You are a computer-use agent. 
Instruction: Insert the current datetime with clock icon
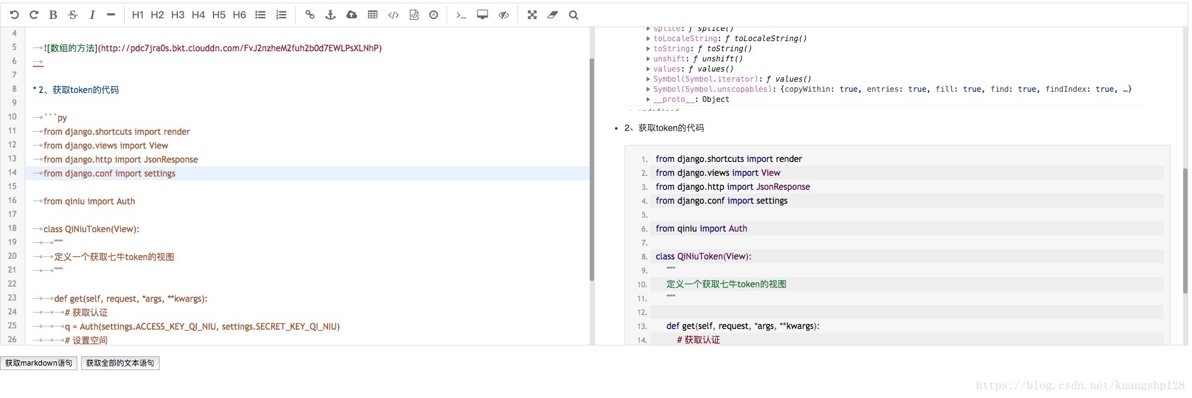(434, 15)
